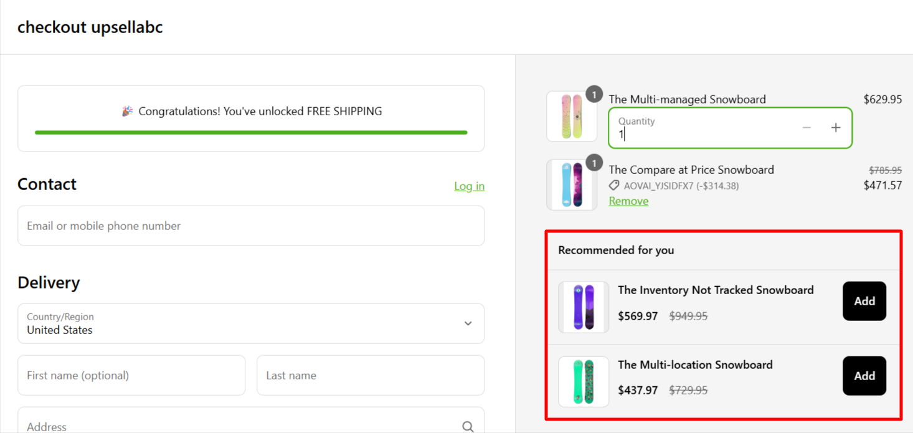Image resolution: width=913 pixels, height=433 pixels.
Task: Click the Quantity input box
Action: pyautogui.click(x=704, y=128)
